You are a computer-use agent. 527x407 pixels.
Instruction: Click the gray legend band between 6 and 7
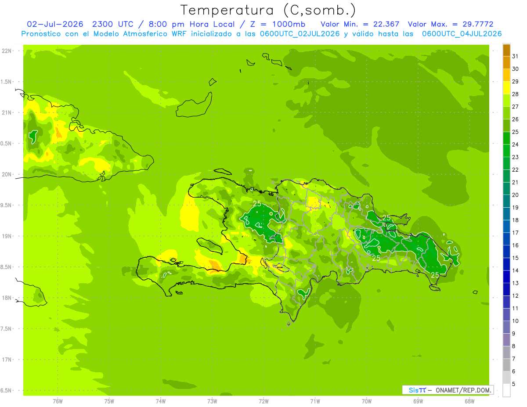506,365
